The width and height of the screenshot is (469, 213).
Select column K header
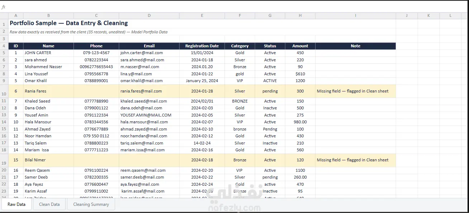428,15
